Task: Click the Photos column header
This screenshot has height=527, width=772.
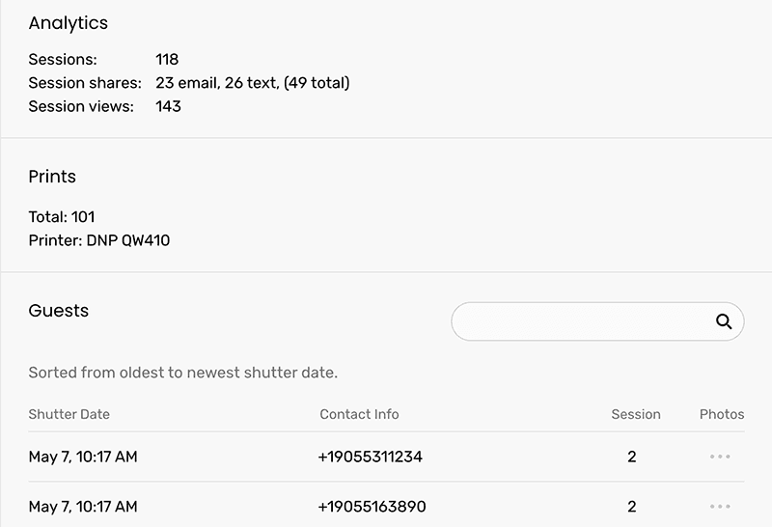Action: 722,414
